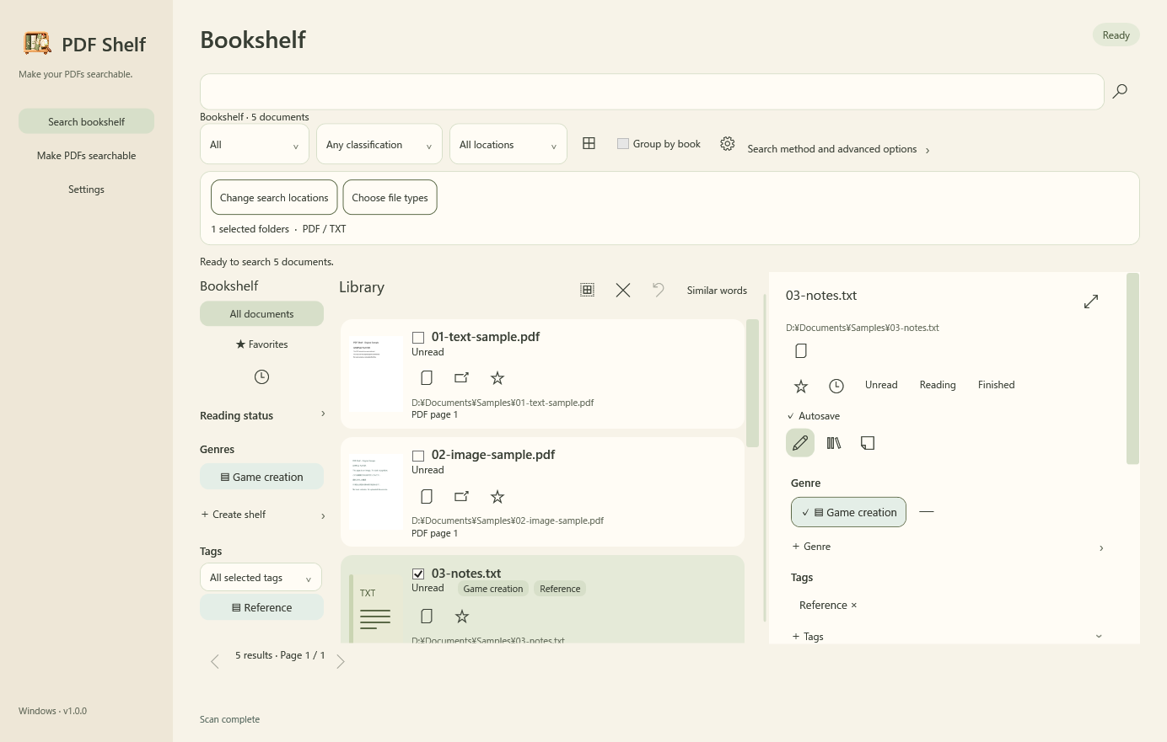Image resolution: width=1167 pixels, height=742 pixels.
Task: Select the pencil edit icon in details
Action: click(800, 442)
